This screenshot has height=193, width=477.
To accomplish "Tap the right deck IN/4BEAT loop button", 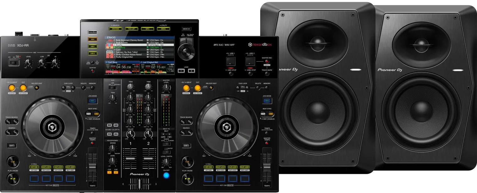I will coord(186,88).
